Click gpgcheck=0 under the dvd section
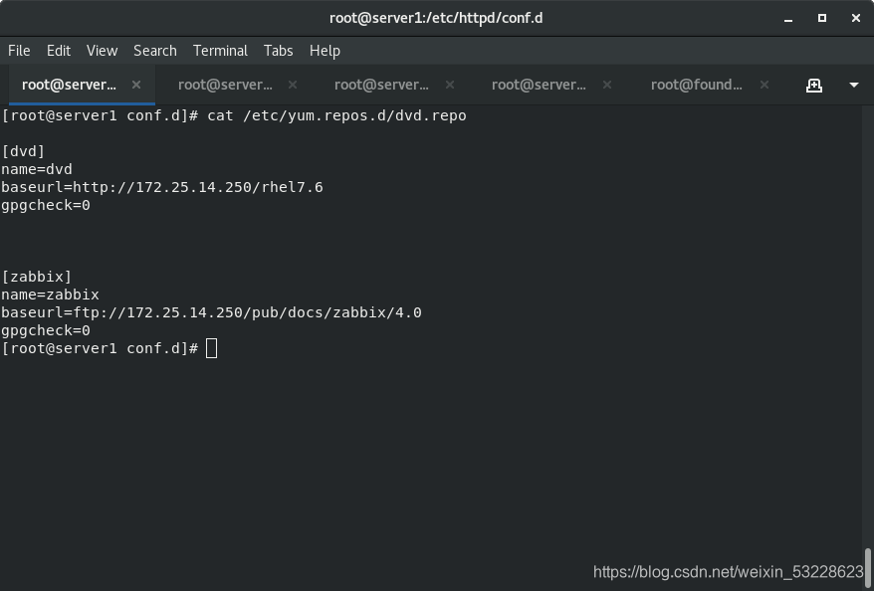 click(46, 206)
